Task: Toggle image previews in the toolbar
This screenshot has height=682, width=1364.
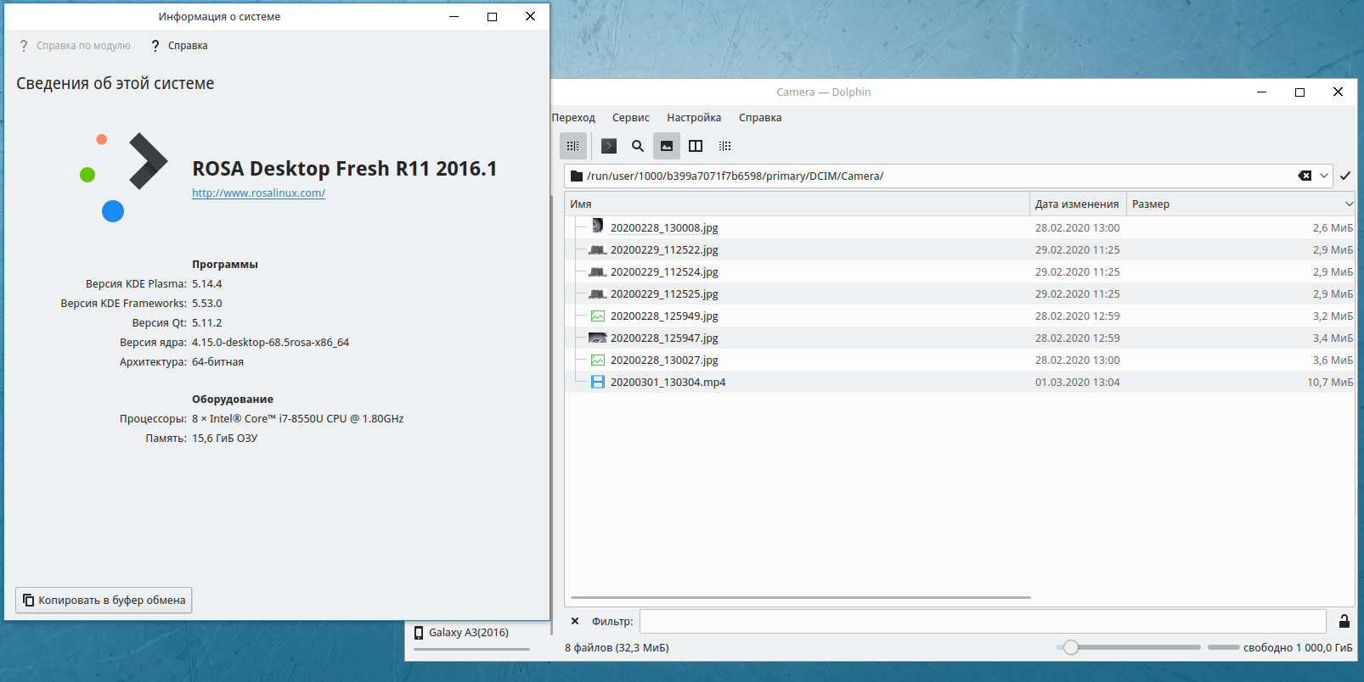Action: [x=667, y=146]
